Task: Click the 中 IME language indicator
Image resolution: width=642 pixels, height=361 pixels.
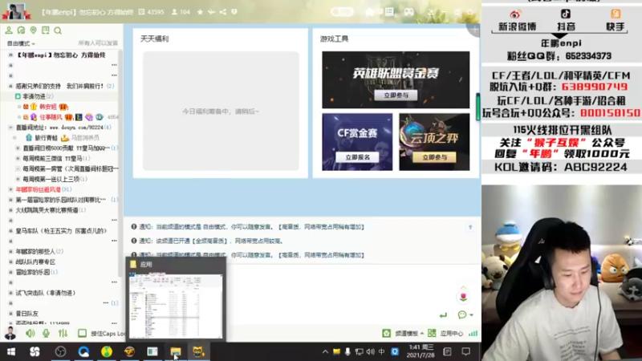Action: (382, 351)
